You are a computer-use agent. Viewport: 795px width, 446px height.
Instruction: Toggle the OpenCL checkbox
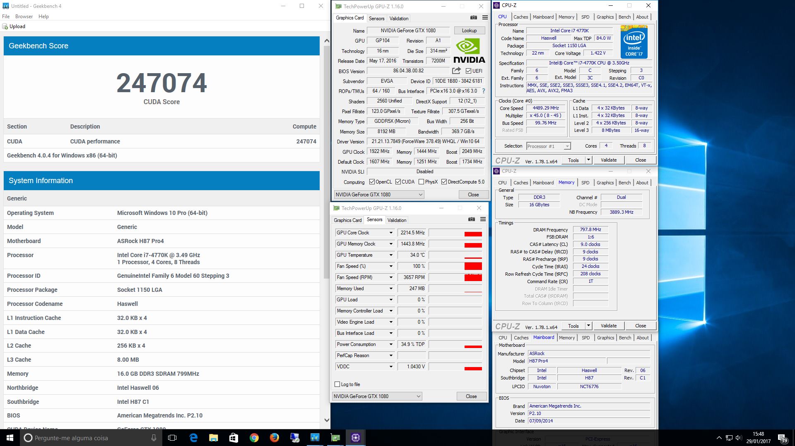click(x=372, y=182)
